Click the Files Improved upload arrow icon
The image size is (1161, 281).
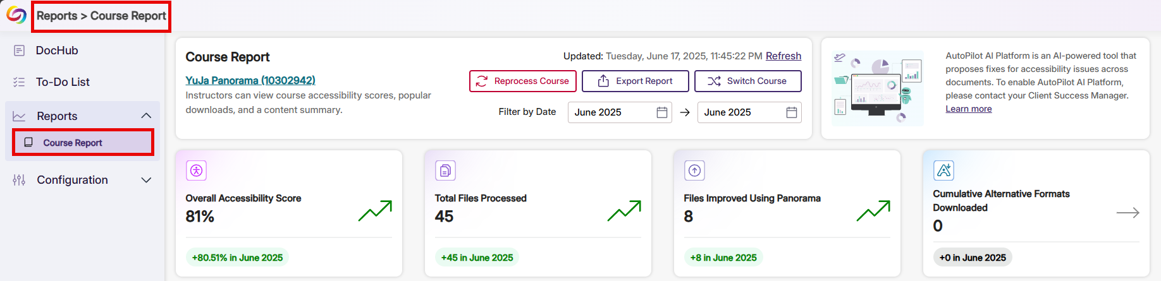click(694, 170)
